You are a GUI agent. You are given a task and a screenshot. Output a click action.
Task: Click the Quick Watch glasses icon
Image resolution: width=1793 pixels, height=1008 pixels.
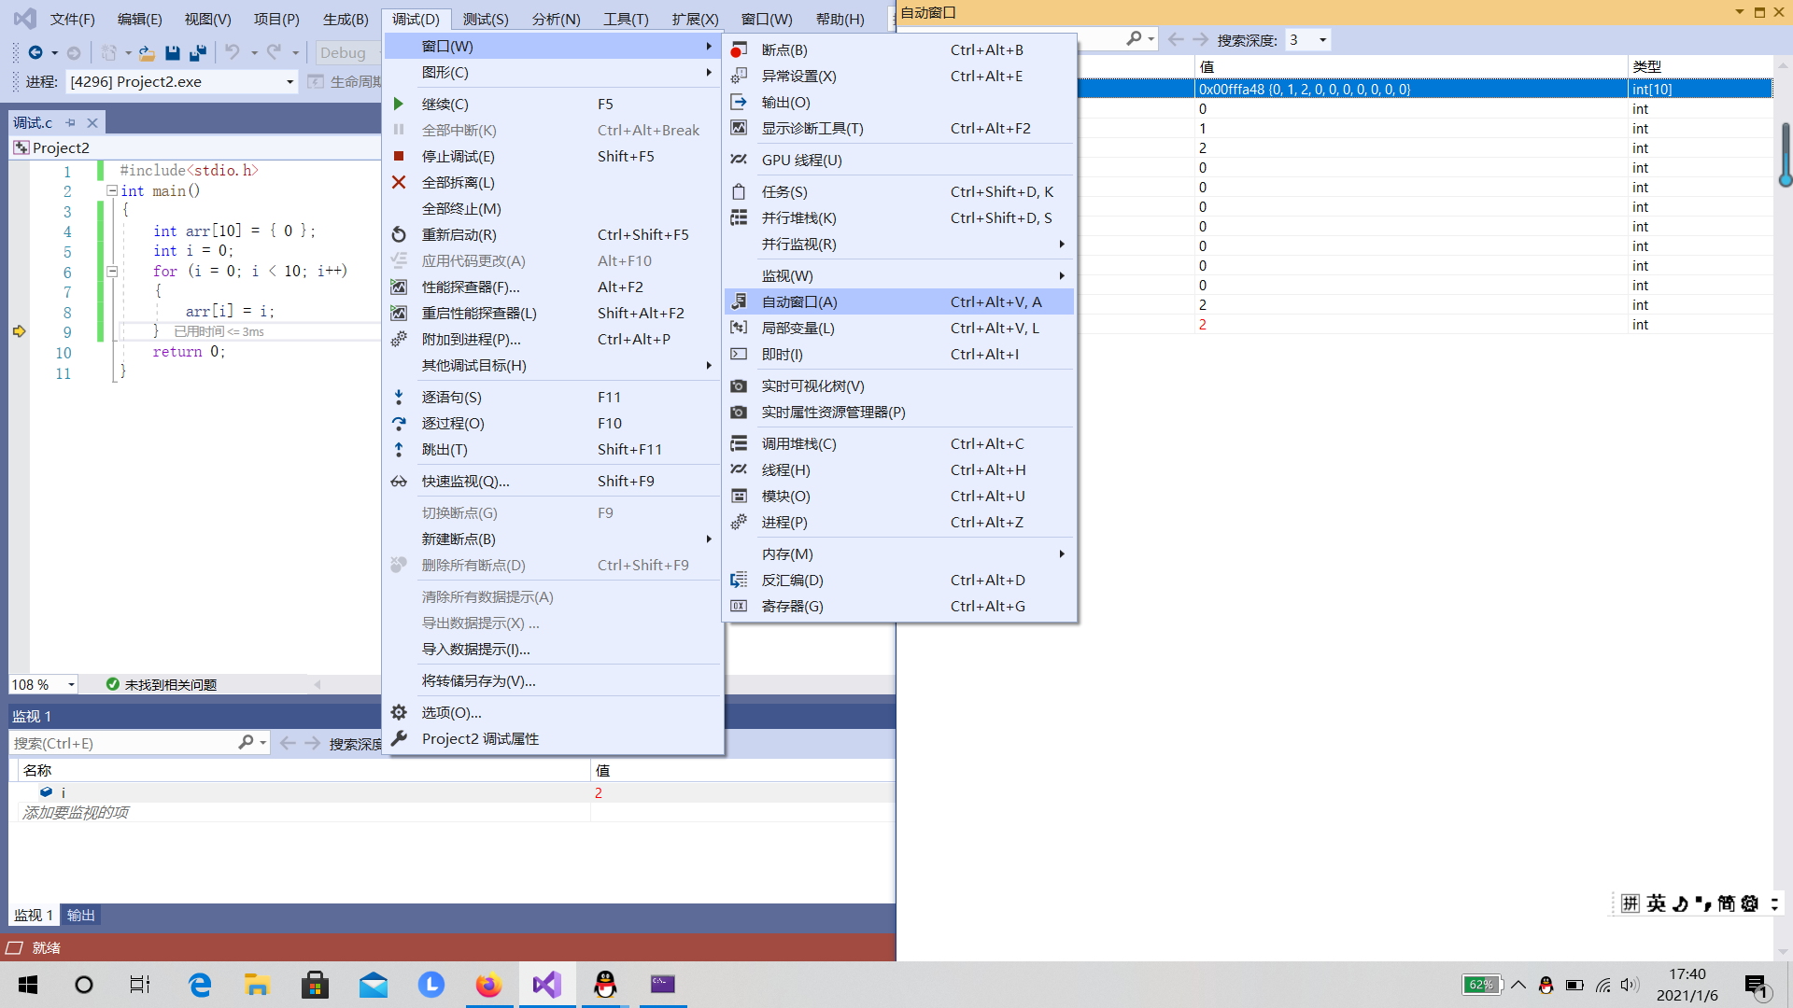[399, 481]
